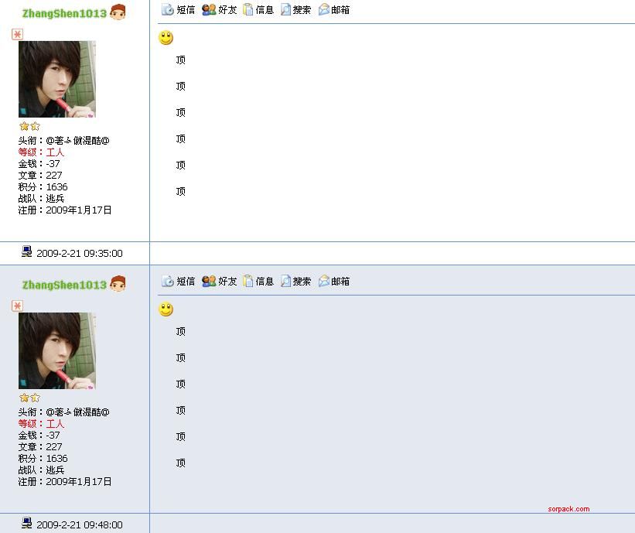
Task: Click 搜索 search icon in second post
Action: [285, 281]
